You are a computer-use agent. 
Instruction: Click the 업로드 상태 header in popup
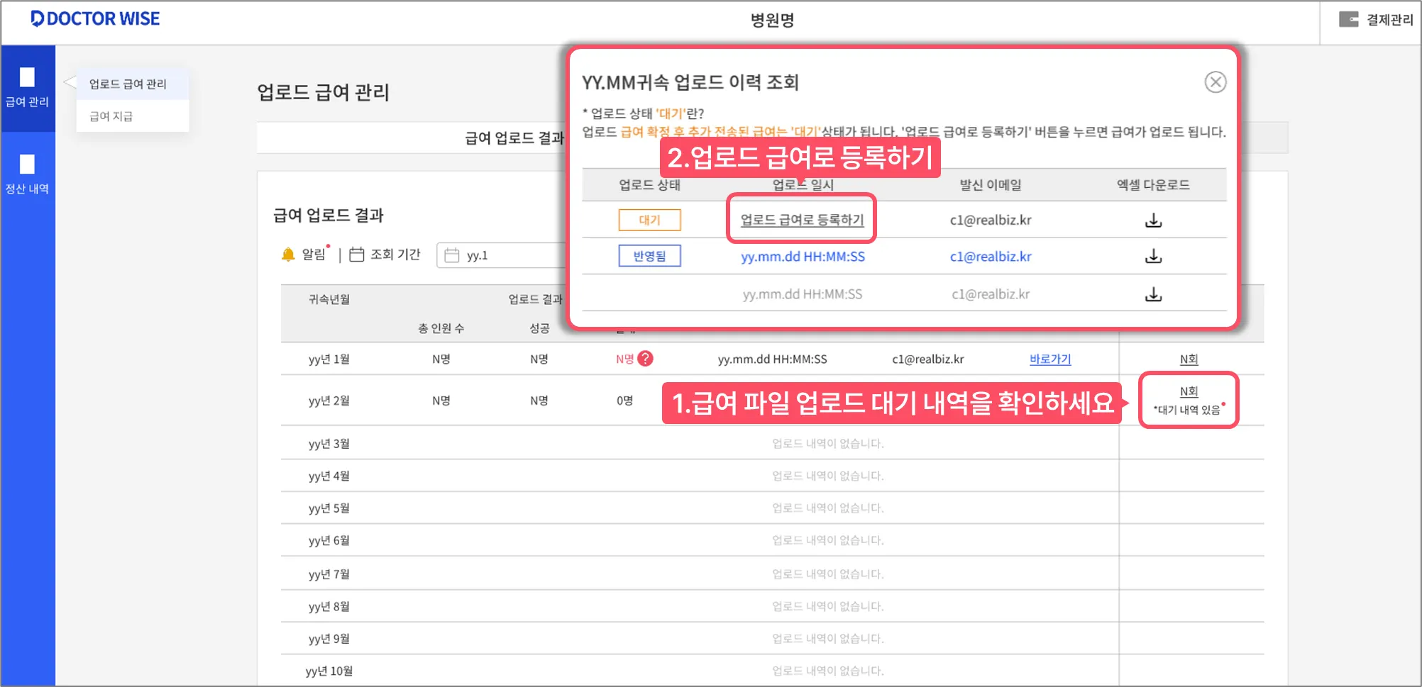[649, 185]
